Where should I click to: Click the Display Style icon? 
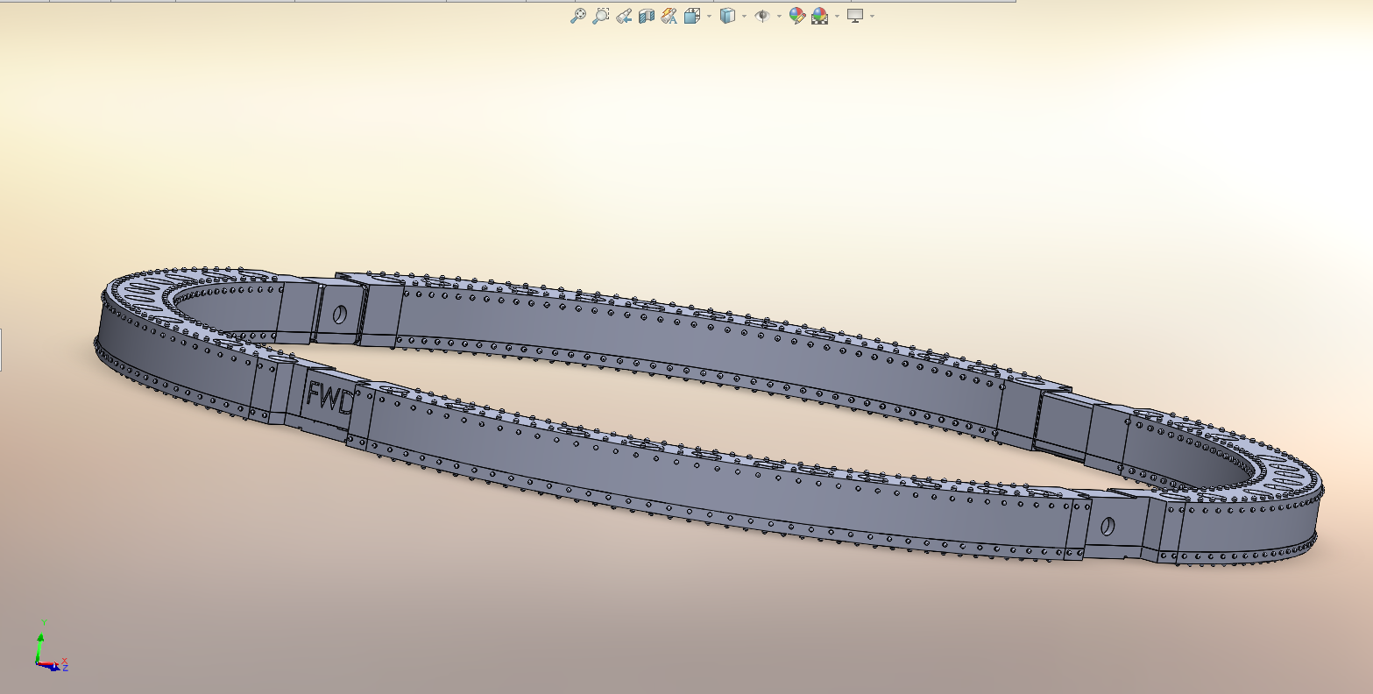727,16
